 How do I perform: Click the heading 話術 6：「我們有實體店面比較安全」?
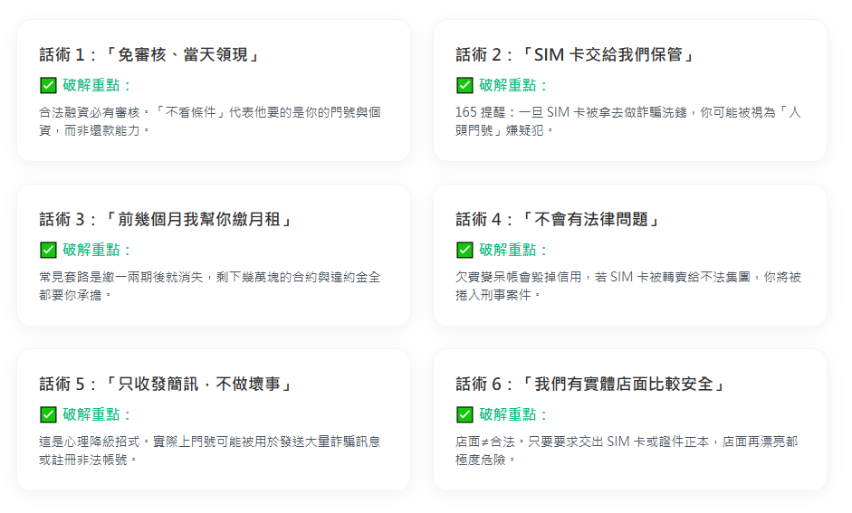pos(592,385)
